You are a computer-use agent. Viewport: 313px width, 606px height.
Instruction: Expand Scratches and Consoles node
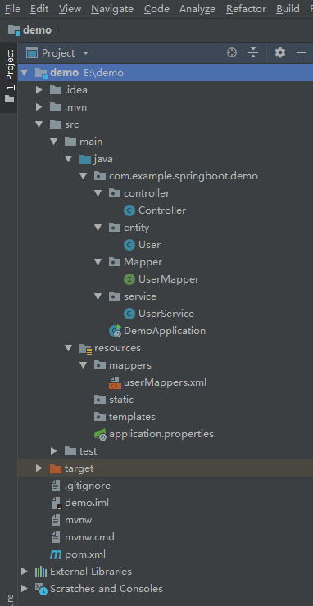click(25, 589)
